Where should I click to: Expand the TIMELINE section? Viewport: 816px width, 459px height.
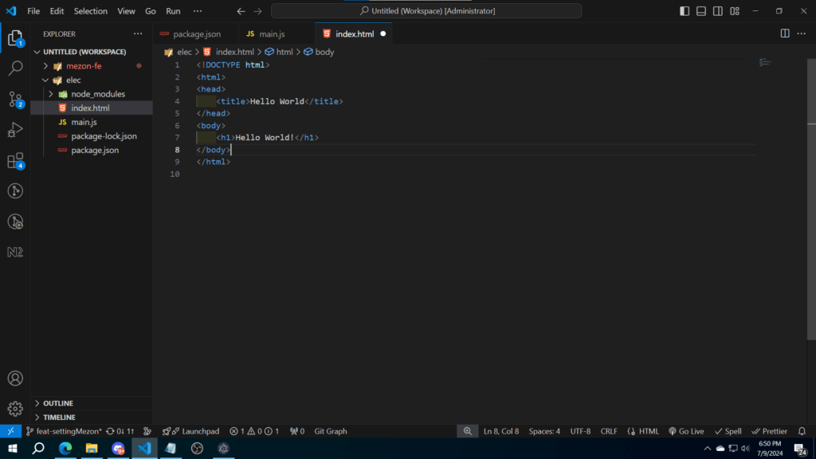click(59, 418)
